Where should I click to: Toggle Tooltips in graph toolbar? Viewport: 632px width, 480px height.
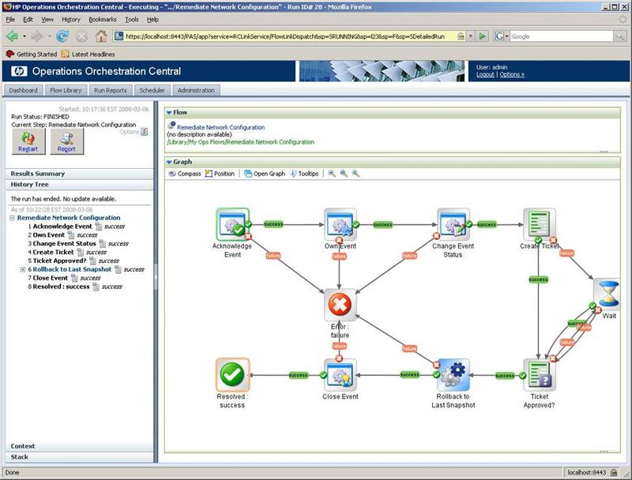click(304, 174)
